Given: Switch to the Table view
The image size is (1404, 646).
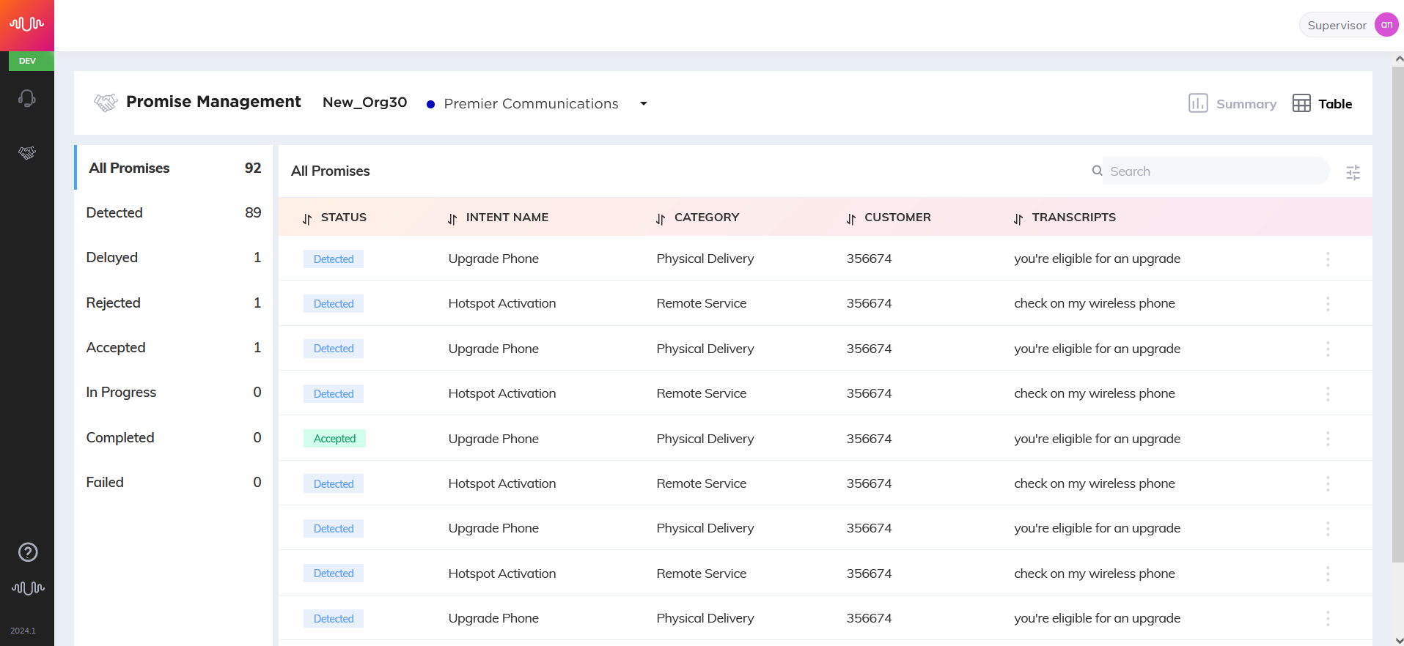Looking at the screenshot, I should click(x=1322, y=103).
